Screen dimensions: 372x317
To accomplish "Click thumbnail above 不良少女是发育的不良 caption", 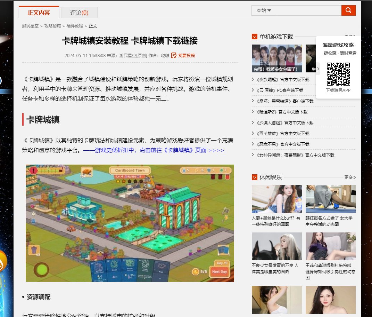I will click(277, 246).
